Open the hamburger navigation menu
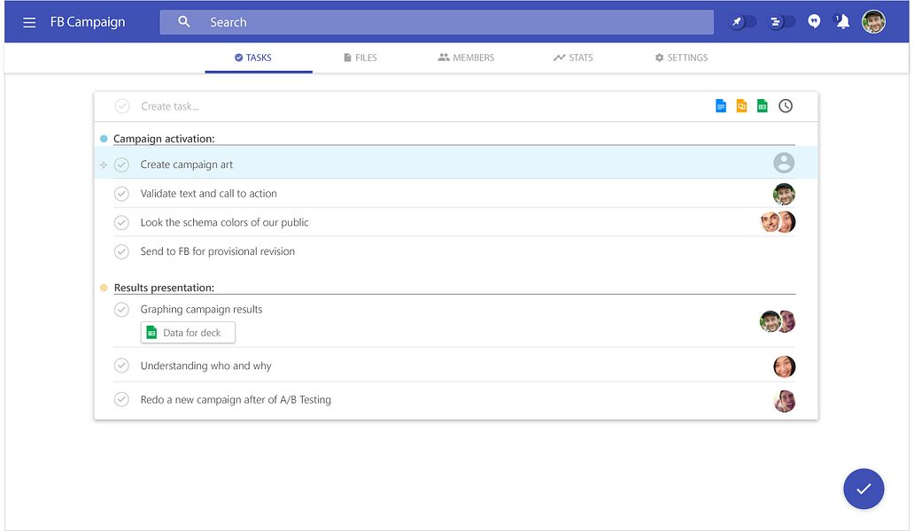 point(29,22)
